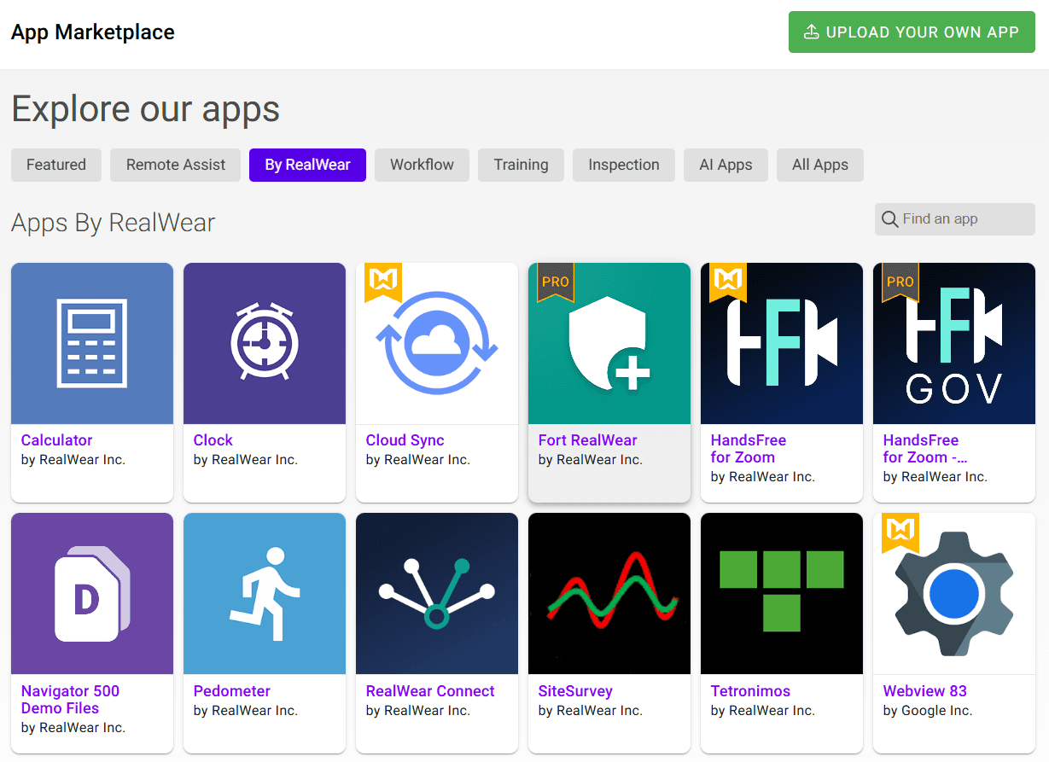Click the PRO badge on HandsFree GOV
This screenshot has height=762, width=1049.
coord(900,282)
